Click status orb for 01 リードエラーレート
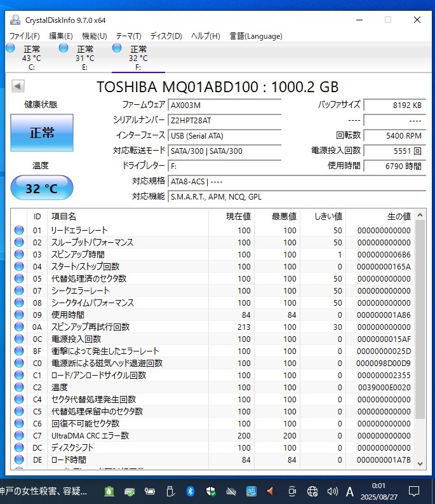435x504 pixels. point(19,230)
